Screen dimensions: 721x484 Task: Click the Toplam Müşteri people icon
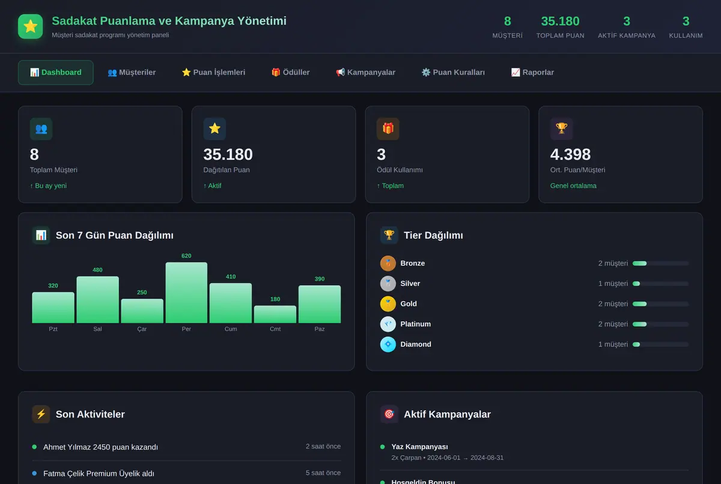coord(41,129)
